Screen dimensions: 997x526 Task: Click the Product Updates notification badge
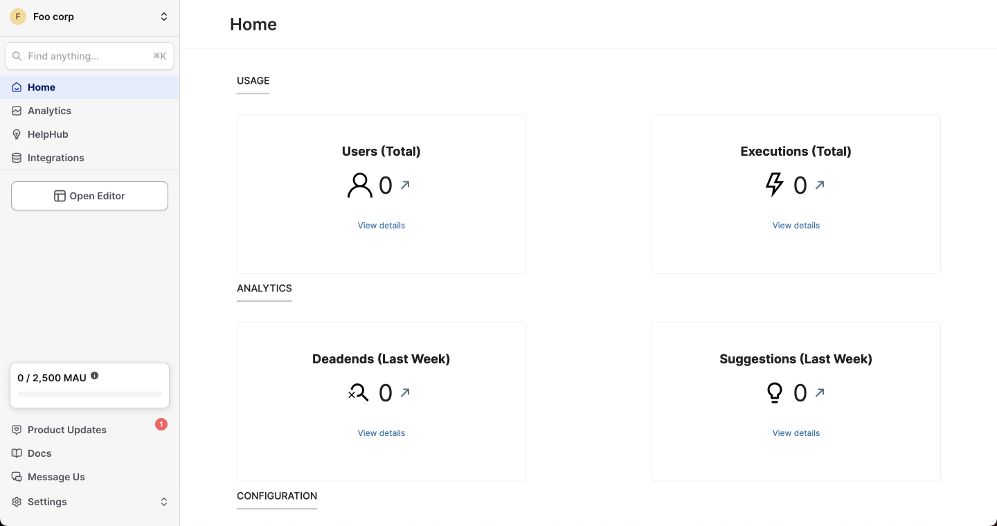tap(161, 424)
